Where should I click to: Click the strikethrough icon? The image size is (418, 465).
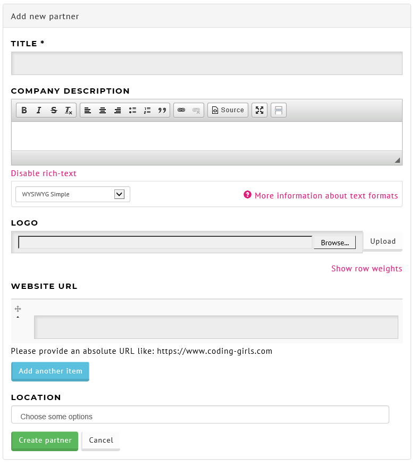click(x=54, y=110)
